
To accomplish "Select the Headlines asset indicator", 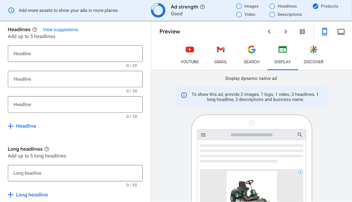I will pyautogui.click(x=272, y=6).
